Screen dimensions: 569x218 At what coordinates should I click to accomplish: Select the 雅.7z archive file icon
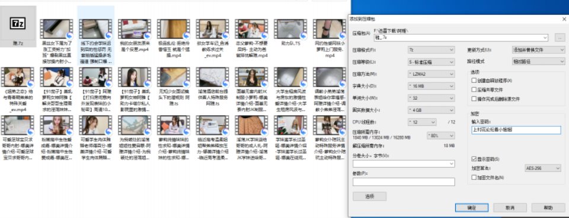pos(18,23)
